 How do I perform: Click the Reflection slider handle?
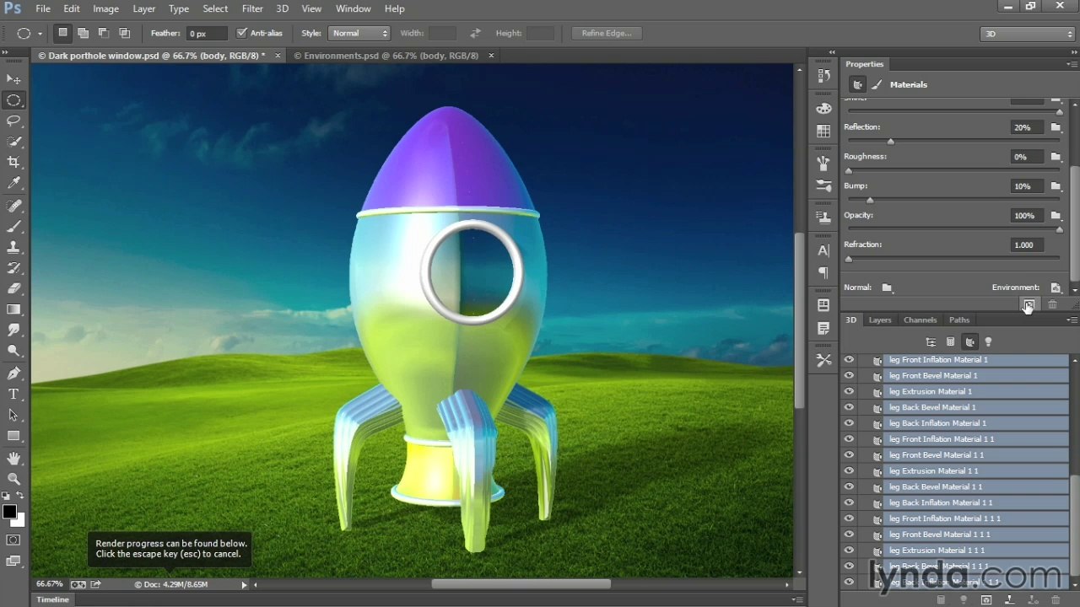pyautogui.click(x=891, y=141)
